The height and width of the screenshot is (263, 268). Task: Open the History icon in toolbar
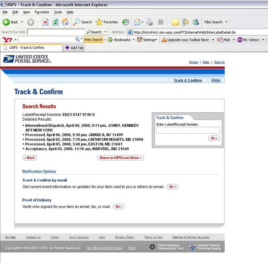(126, 22)
